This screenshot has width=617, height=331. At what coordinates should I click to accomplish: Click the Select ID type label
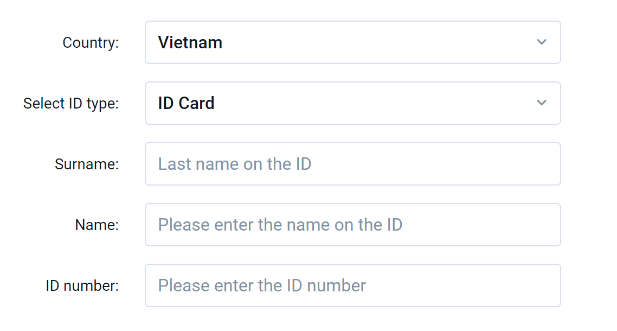click(70, 103)
